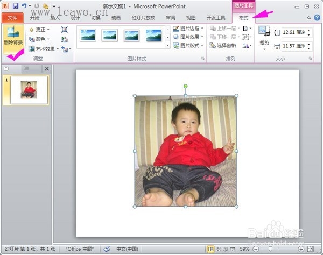The image size is (323, 255).
Task: Click the spell check icon in status bar
Action: click(107, 249)
